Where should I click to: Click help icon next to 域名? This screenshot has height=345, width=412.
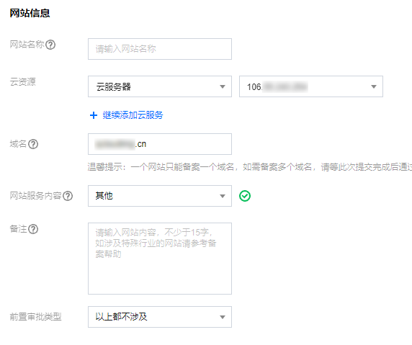[33, 144]
